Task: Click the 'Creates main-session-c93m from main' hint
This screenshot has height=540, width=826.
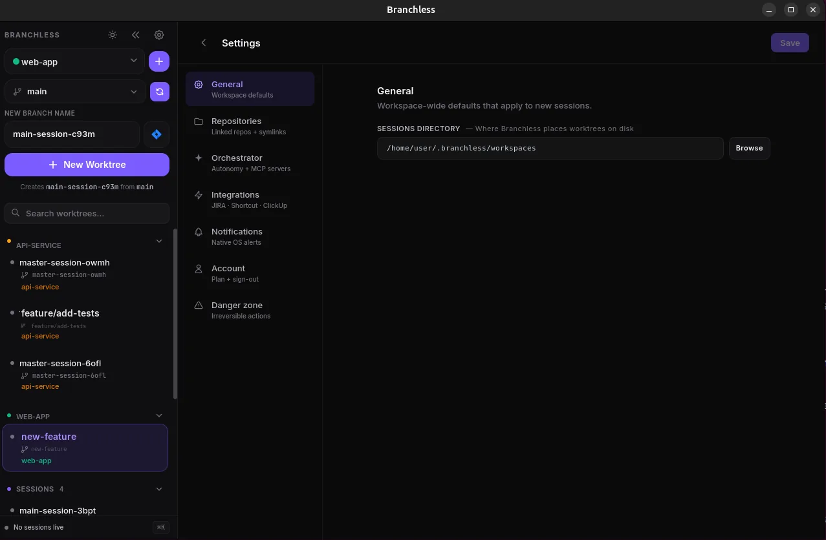Action: (87, 187)
